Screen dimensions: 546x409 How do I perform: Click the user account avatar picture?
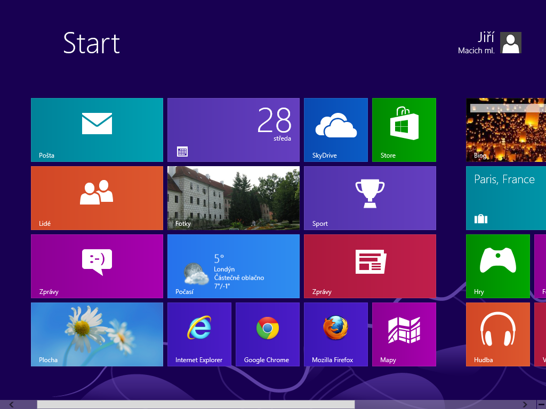pyautogui.click(x=511, y=43)
